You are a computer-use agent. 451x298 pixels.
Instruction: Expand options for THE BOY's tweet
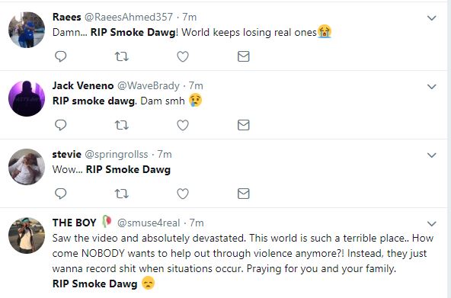432,224
